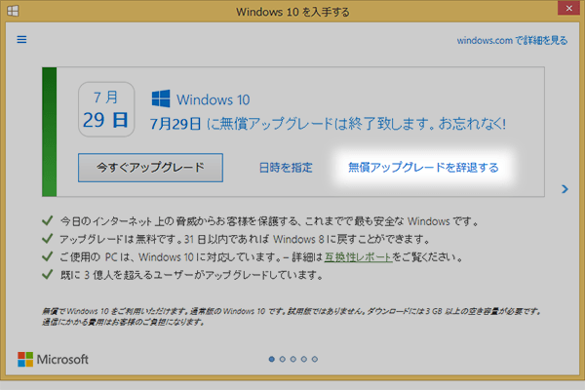Viewport: 585px width, 390px height.
Task: Click the 無償で Windows 10 をご利用 footnote
Action: point(292,317)
